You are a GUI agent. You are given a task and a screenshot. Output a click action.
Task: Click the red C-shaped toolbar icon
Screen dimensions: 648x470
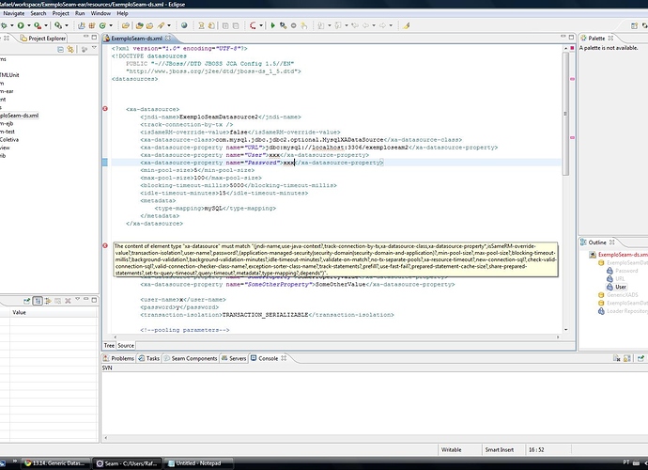(253, 25)
